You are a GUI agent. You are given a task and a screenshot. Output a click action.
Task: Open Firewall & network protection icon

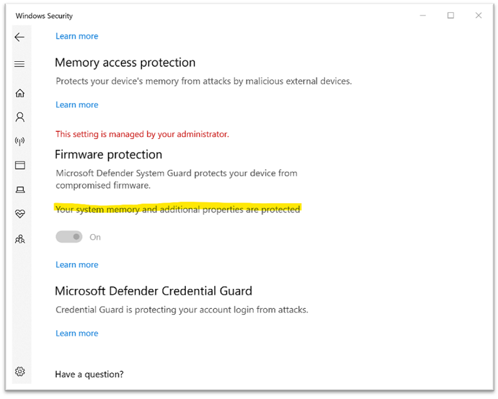pos(20,141)
